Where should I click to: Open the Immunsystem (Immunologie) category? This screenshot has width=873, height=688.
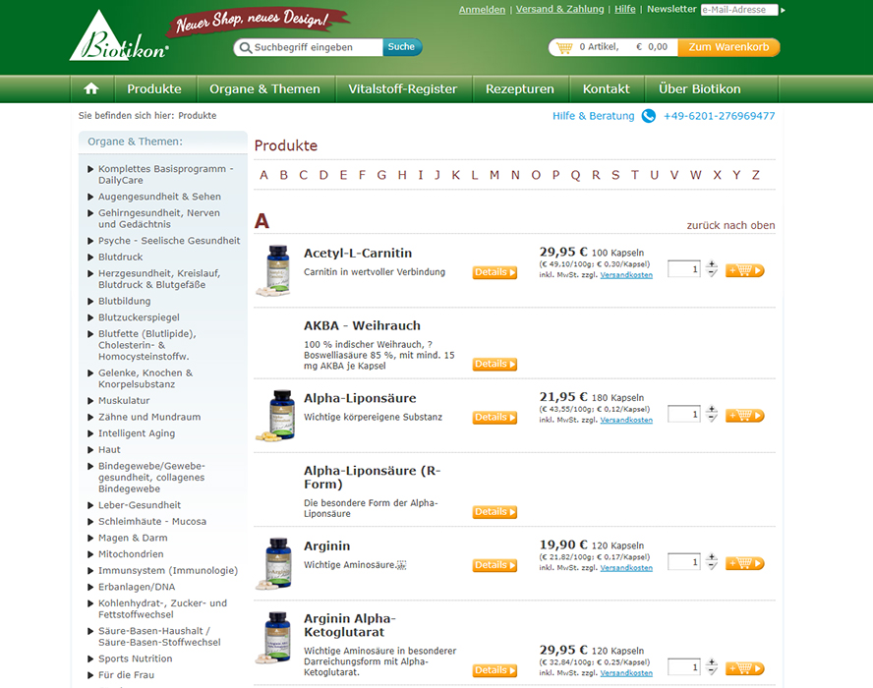tap(168, 571)
